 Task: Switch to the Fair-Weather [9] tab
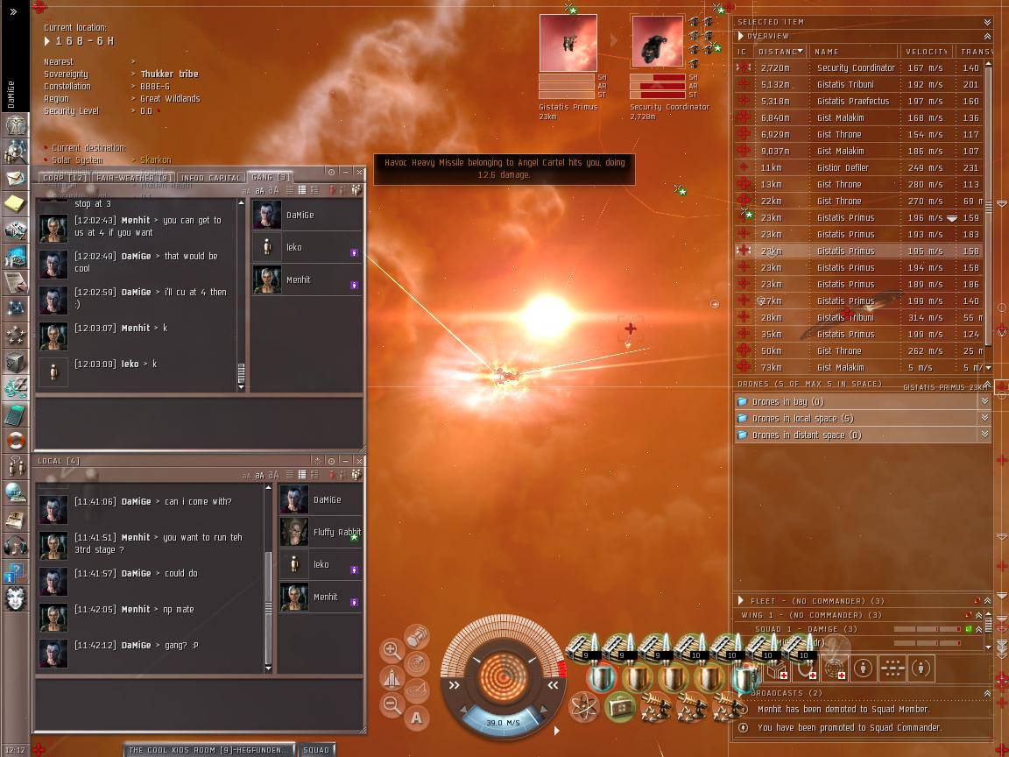tap(135, 178)
